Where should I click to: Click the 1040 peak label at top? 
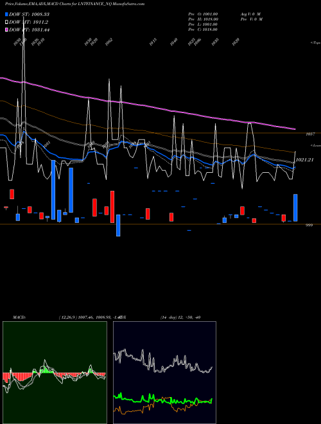point(173,42)
